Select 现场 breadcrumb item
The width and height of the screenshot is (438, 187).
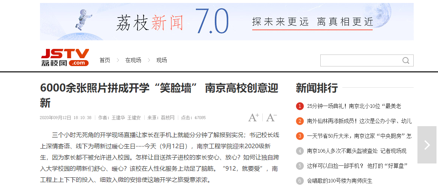click(x=161, y=60)
